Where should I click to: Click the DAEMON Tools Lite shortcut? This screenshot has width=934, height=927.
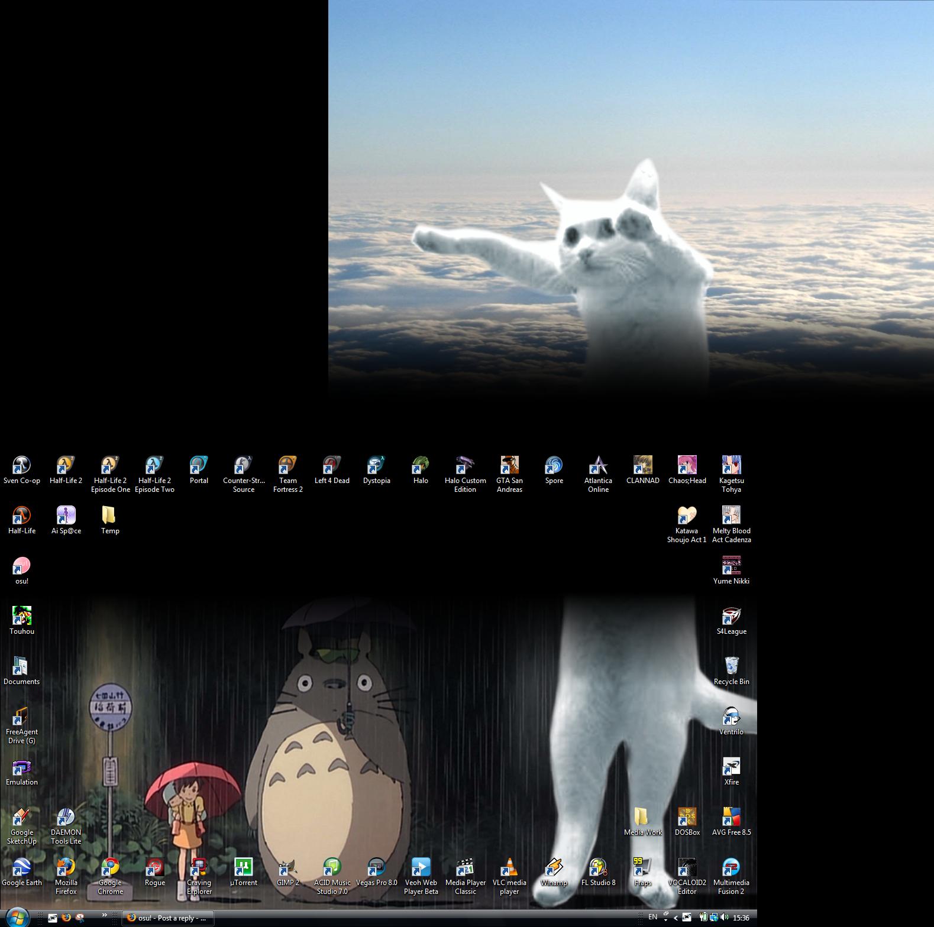click(66, 826)
